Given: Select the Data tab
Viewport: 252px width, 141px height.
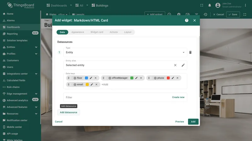Looking at the screenshot, I should pyautogui.click(x=62, y=32).
